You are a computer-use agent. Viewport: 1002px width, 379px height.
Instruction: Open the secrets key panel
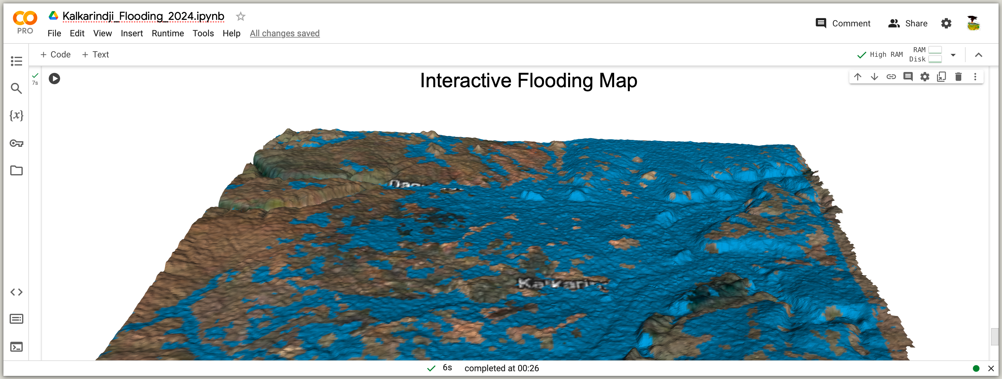pyautogui.click(x=16, y=143)
